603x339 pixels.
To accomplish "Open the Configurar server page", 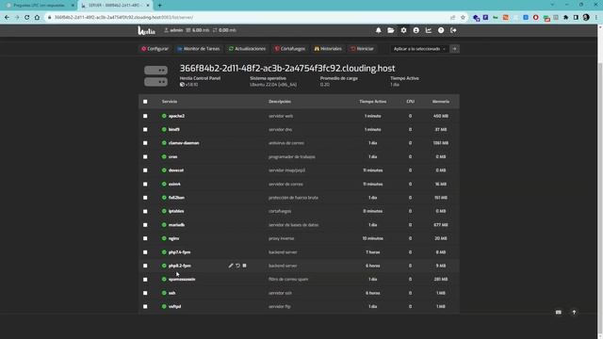I will pyautogui.click(x=155, y=49).
